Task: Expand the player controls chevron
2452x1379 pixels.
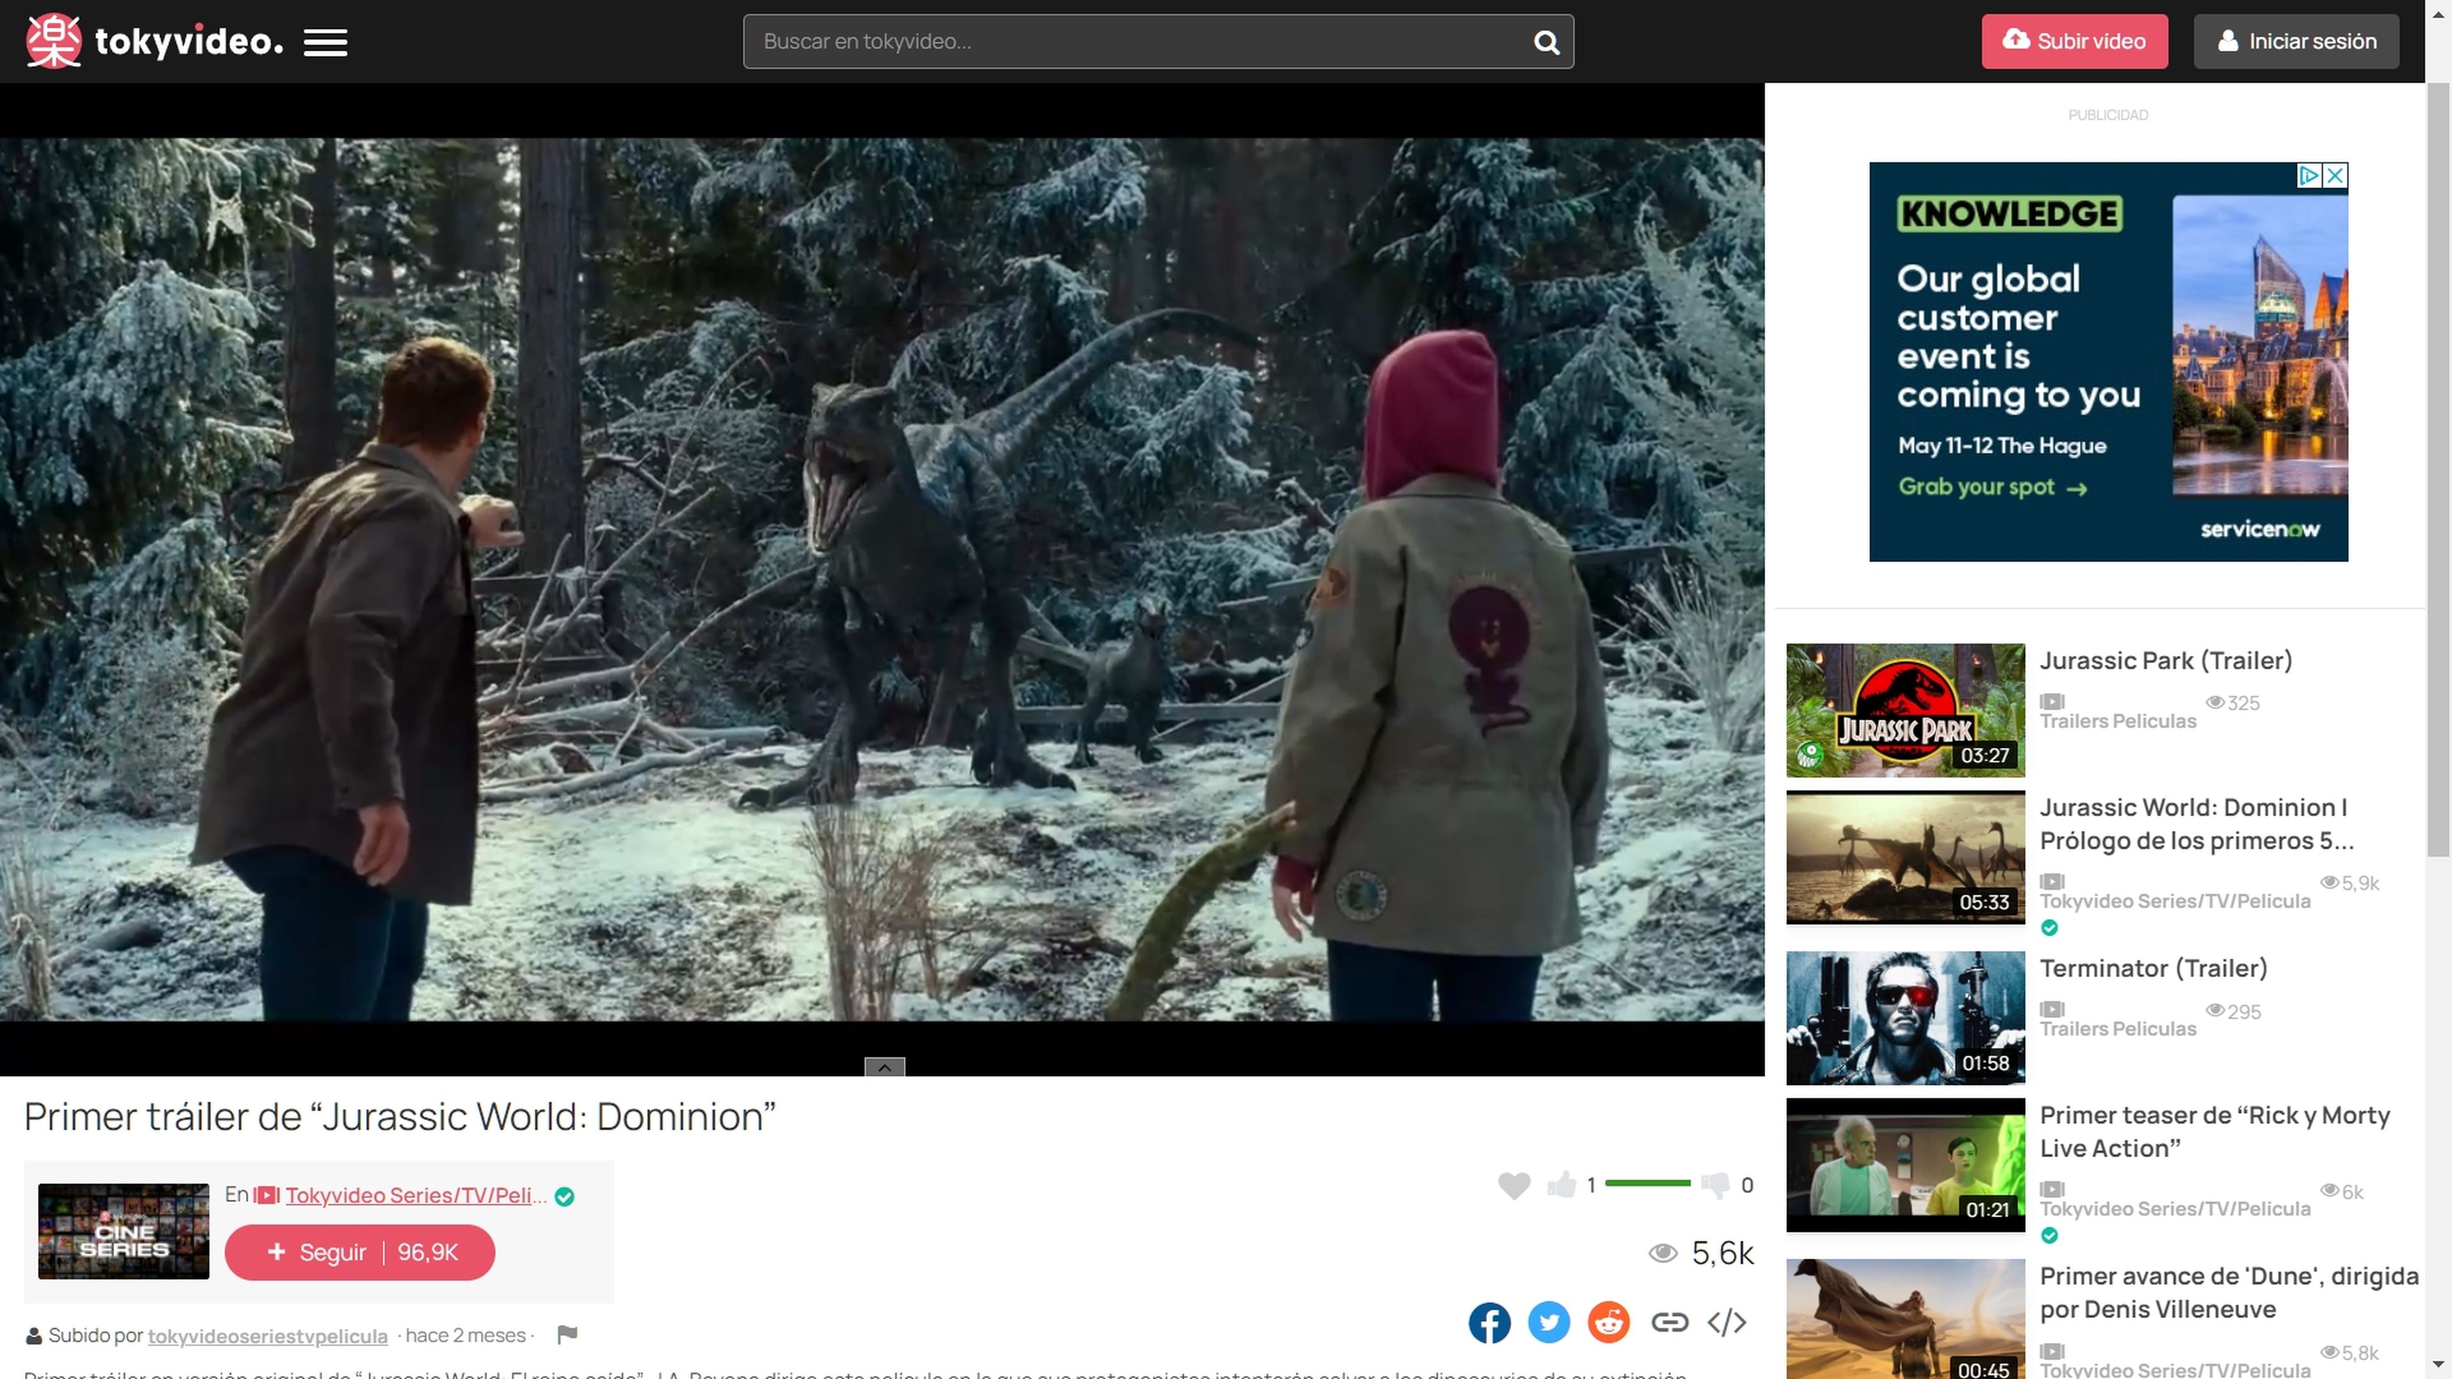Action: (884, 1067)
